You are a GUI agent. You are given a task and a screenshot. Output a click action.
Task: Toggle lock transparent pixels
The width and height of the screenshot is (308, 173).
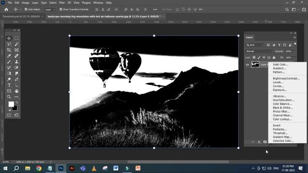click(254, 58)
